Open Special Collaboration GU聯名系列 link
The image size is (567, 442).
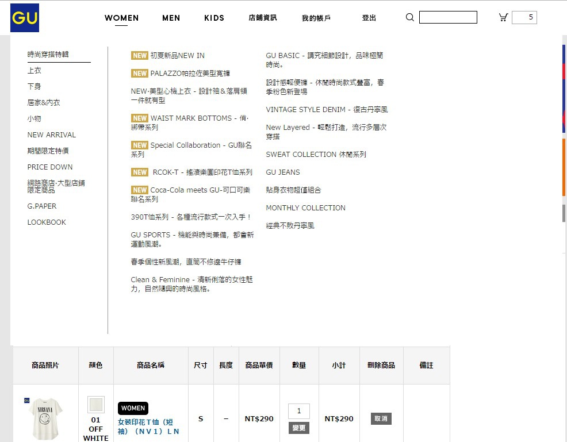[x=191, y=149]
